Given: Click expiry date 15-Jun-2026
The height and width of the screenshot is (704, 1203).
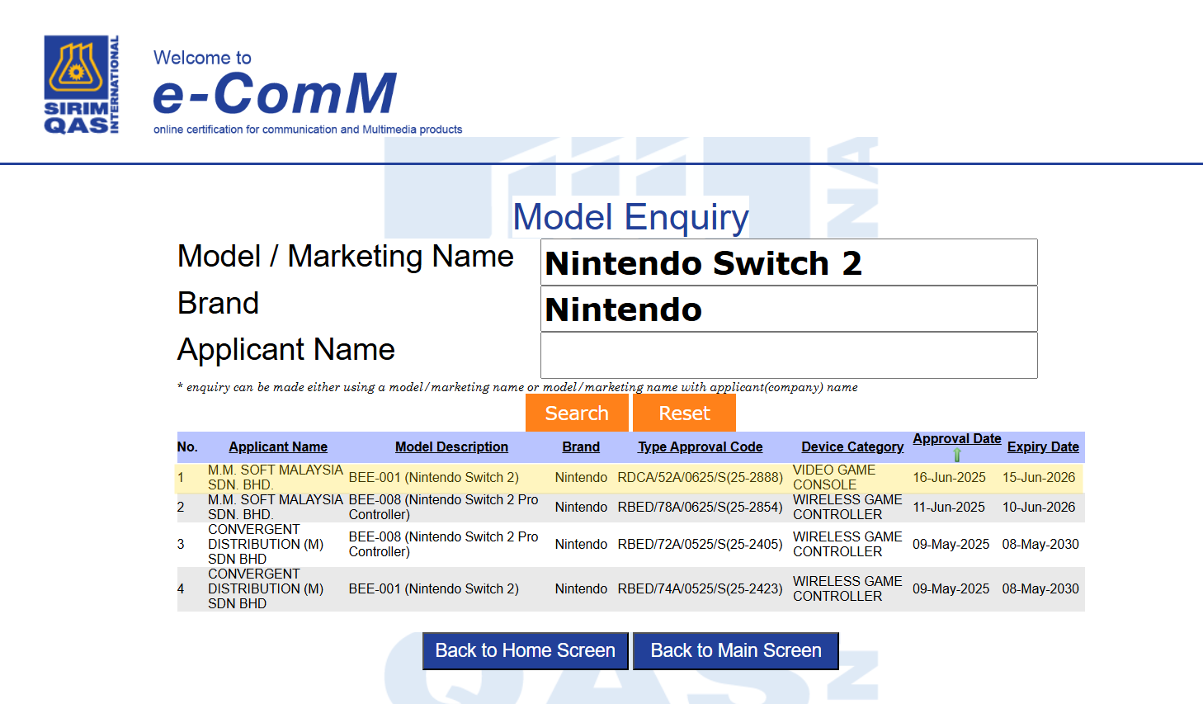Looking at the screenshot, I should click(1039, 477).
